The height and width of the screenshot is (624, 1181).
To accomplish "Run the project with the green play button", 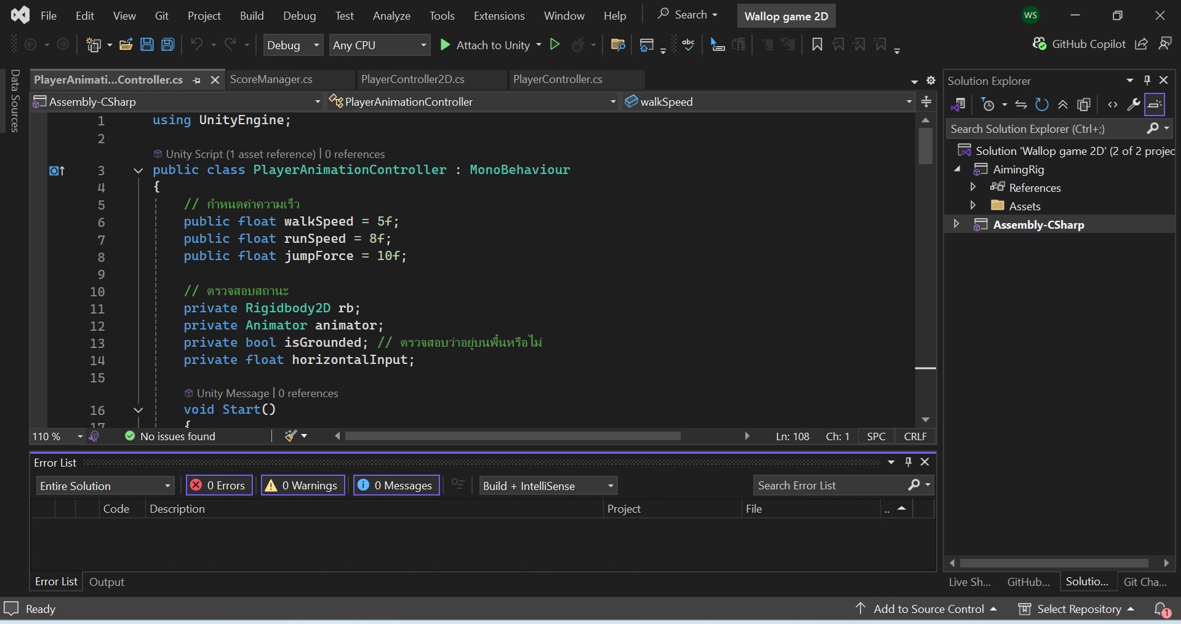I will 554,44.
